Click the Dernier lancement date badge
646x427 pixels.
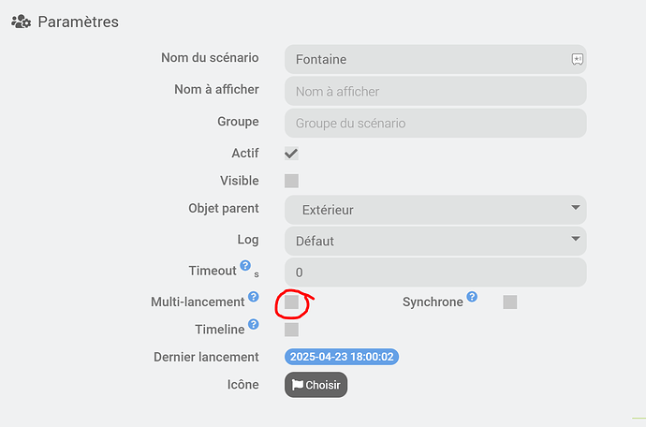(x=343, y=357)
